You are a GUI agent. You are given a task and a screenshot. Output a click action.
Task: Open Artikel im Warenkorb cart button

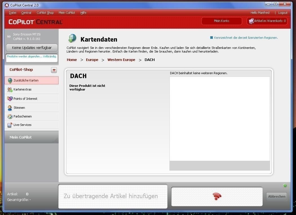click(x=267, y=21)
